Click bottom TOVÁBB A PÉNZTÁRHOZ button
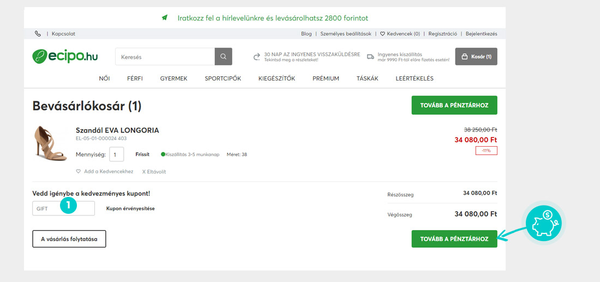This screenshot has width=600, height=282. (x=454, y=239)
